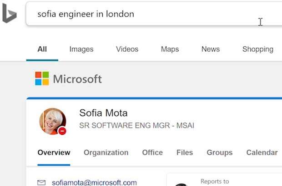
Task: Open the Groups tab
Action: tap(219, 152)
